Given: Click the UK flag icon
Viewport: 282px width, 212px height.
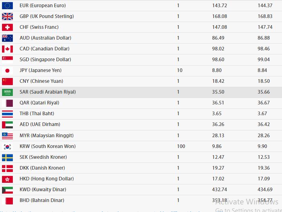Looking at the screenshot, I should (x=7, y=16).
